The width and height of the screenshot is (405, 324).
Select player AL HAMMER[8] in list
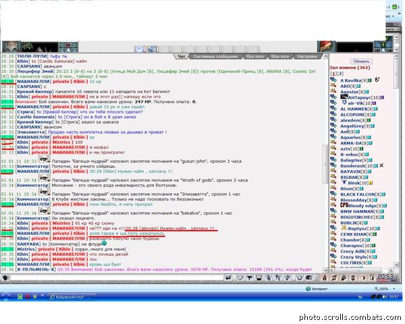356,109
